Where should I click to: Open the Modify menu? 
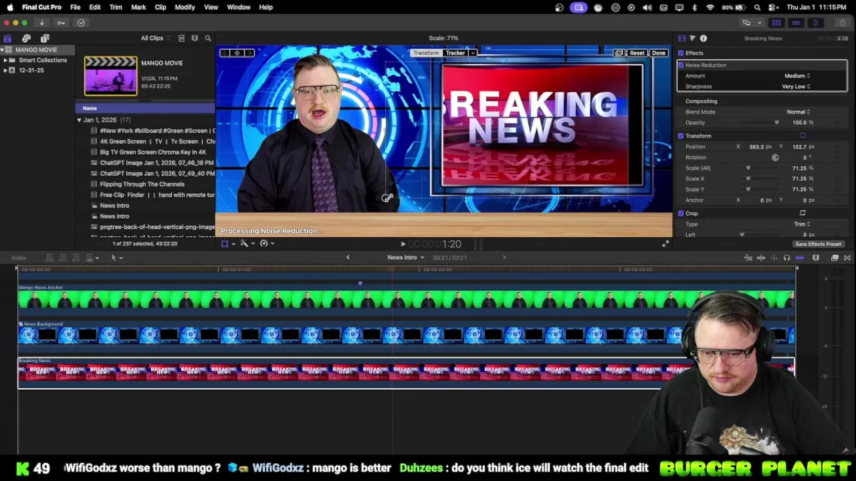point(185,7)
